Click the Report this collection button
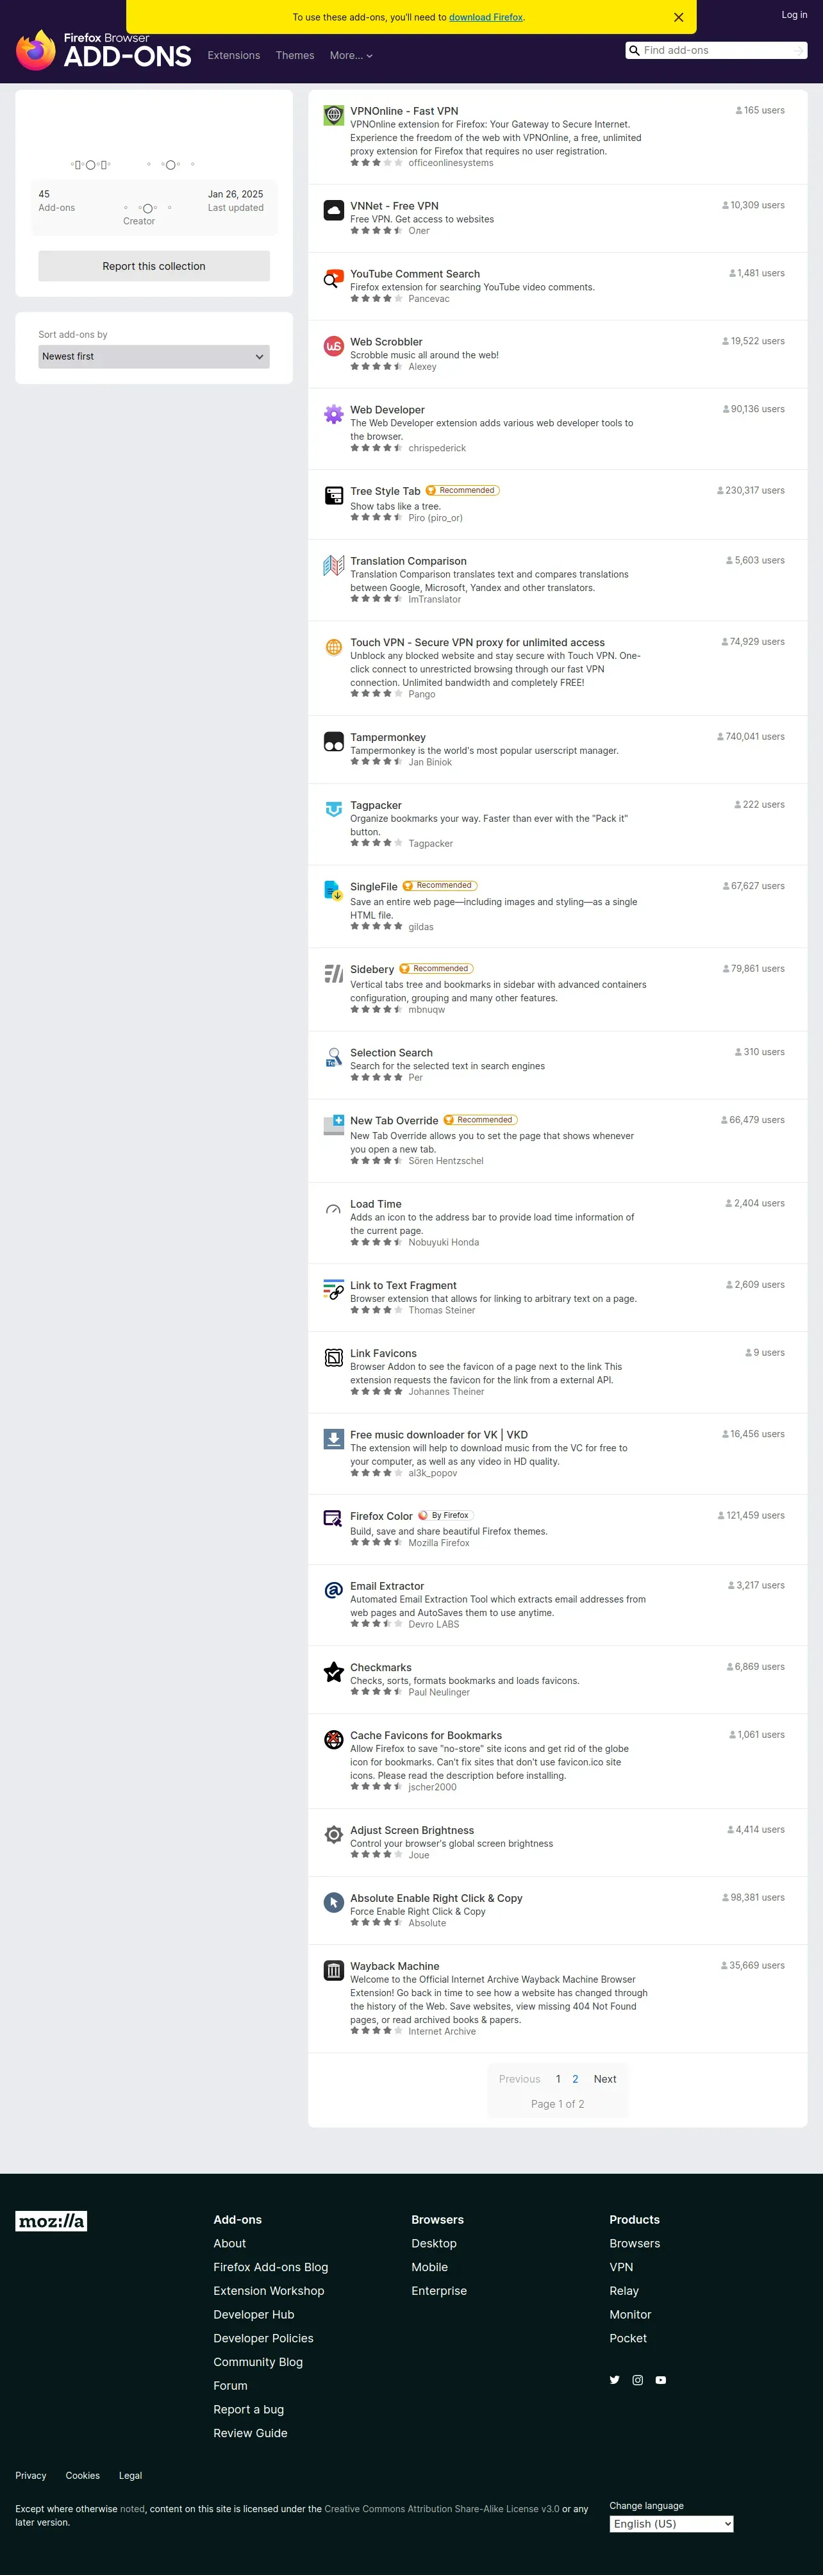 pyautogui.click(x=154, y=266)
